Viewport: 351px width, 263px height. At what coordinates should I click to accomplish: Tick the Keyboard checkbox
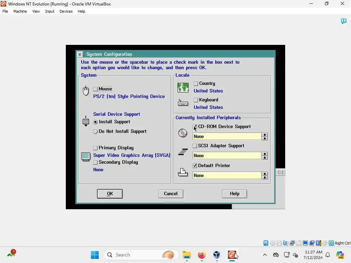196,100
